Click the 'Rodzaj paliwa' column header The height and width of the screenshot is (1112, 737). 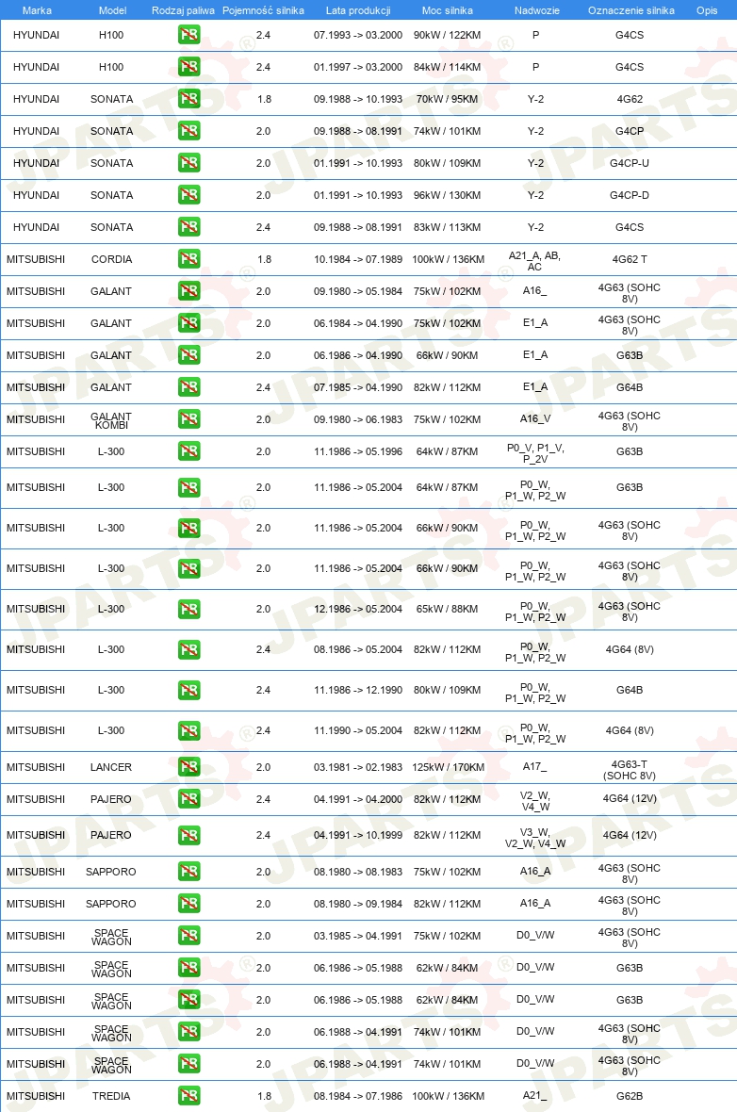(183, 10)
